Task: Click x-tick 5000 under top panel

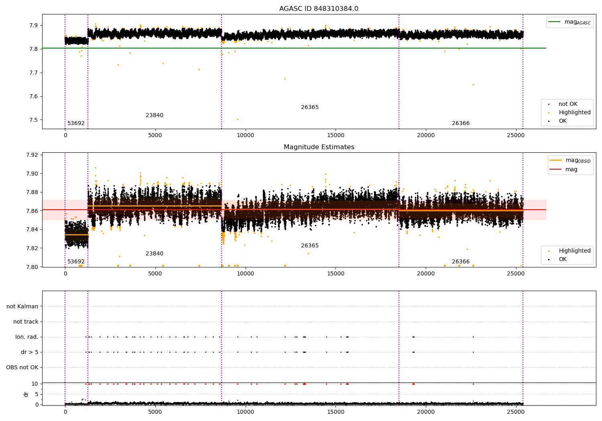Action: tap(155, 136)
